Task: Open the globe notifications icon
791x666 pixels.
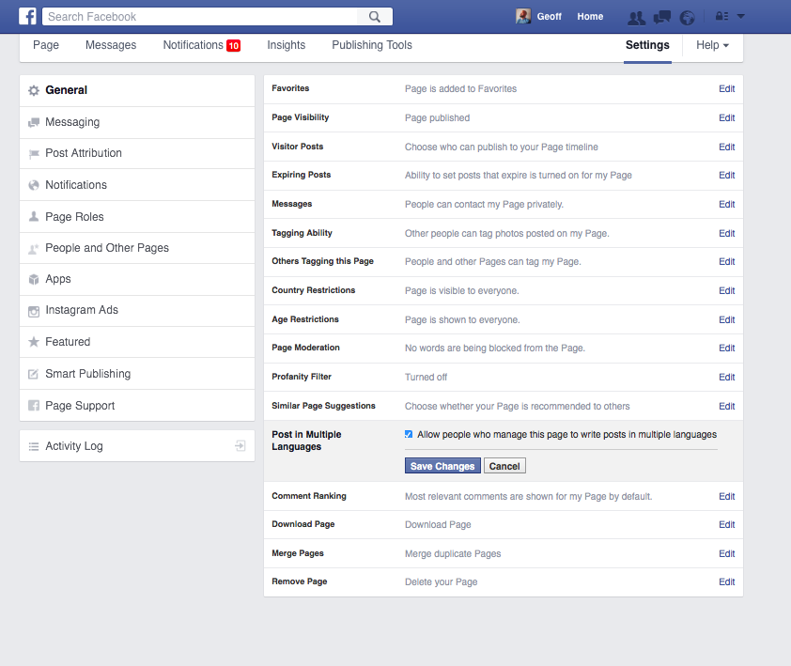Action: [x=687, y=17]
